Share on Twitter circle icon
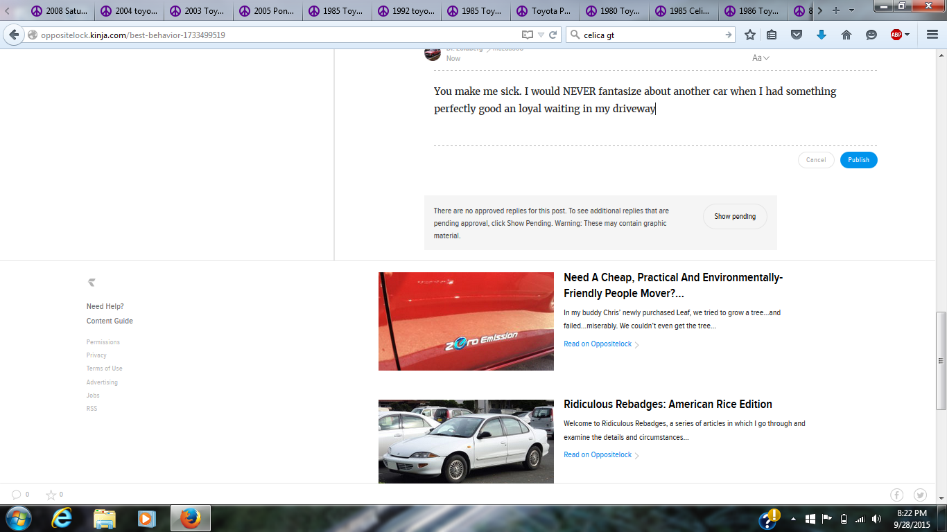The height and width of the screenshot is (532, 947). point(920,495)
